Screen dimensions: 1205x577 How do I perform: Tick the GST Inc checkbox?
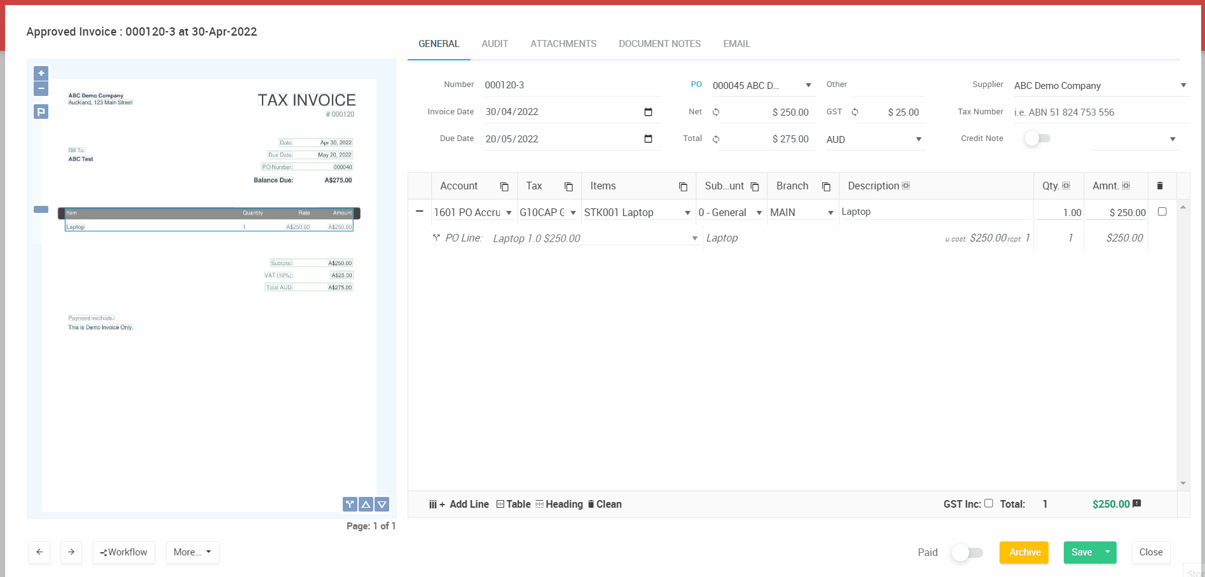coord(988,503)
